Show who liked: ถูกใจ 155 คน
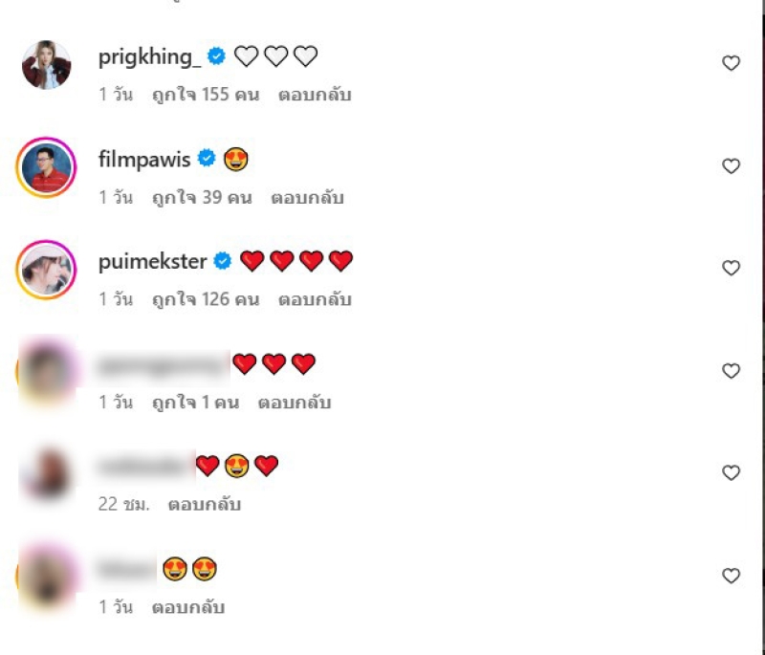 (206, 95)
